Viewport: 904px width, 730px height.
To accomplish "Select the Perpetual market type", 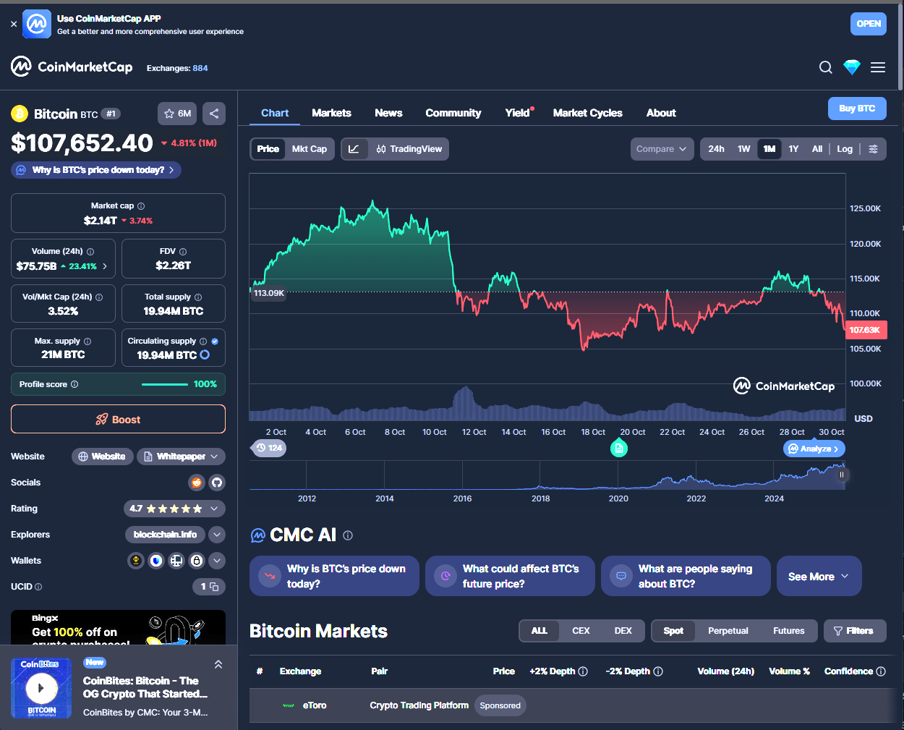I will point(728,631).
